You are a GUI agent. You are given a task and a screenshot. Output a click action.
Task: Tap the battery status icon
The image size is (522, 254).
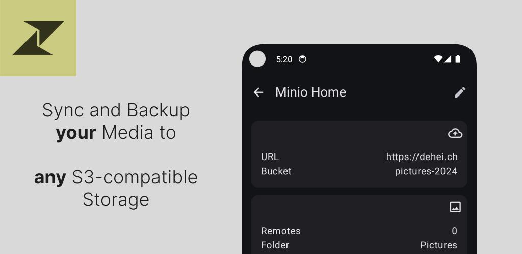tap(458, 59)
